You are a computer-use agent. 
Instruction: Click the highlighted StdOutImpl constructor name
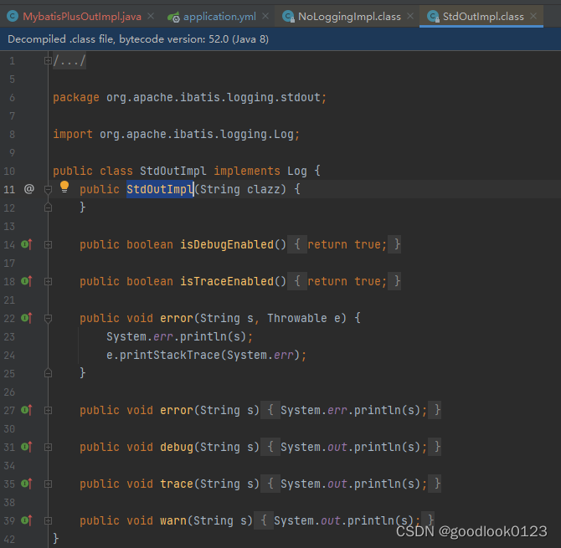pos(160,189)
